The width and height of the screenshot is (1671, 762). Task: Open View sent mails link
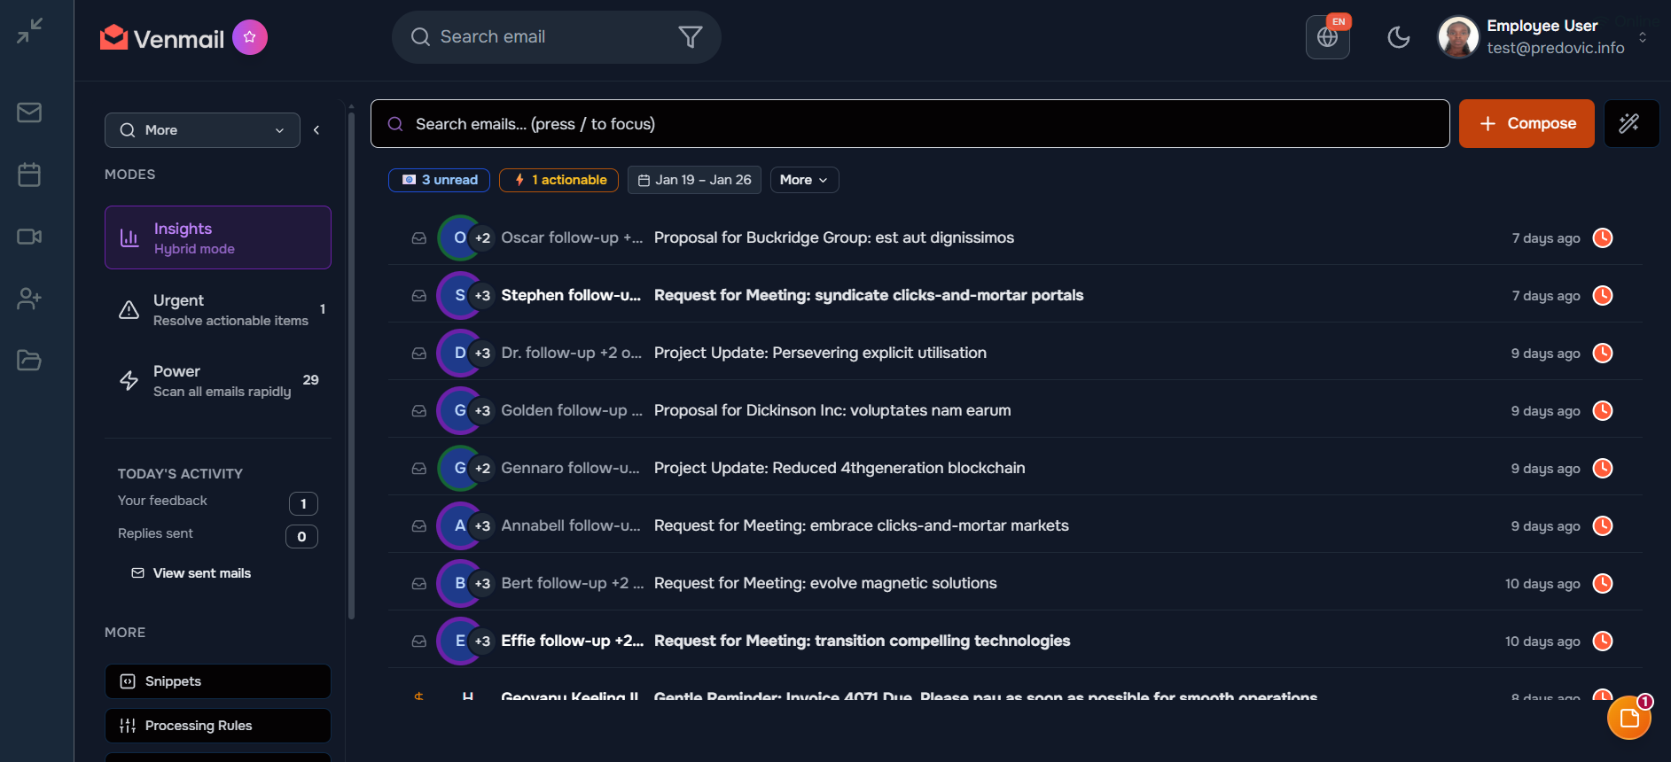[201, 573]
